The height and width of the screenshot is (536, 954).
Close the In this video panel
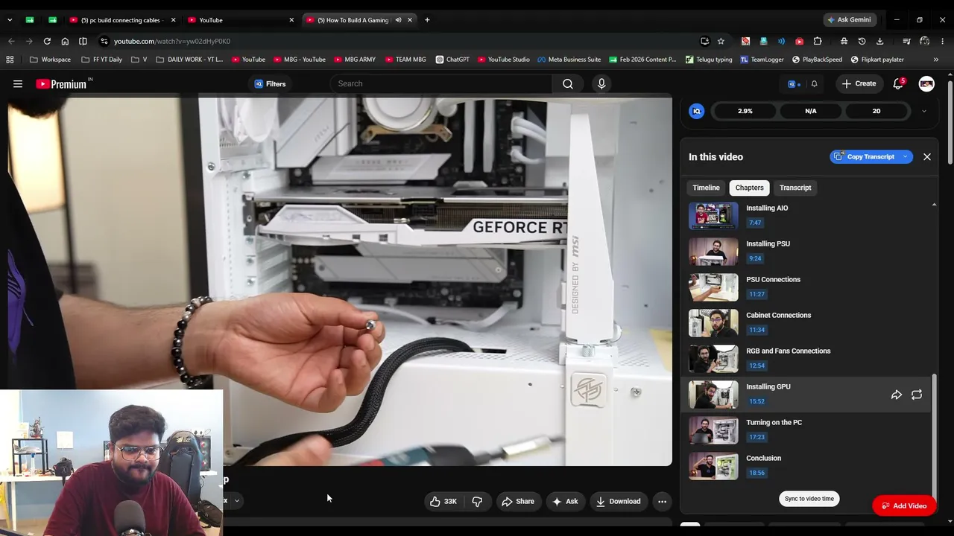[x=927, y=157]
